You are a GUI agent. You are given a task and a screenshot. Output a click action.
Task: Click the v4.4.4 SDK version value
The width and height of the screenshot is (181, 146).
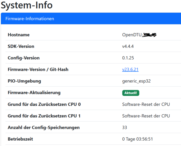click(128, 46)
